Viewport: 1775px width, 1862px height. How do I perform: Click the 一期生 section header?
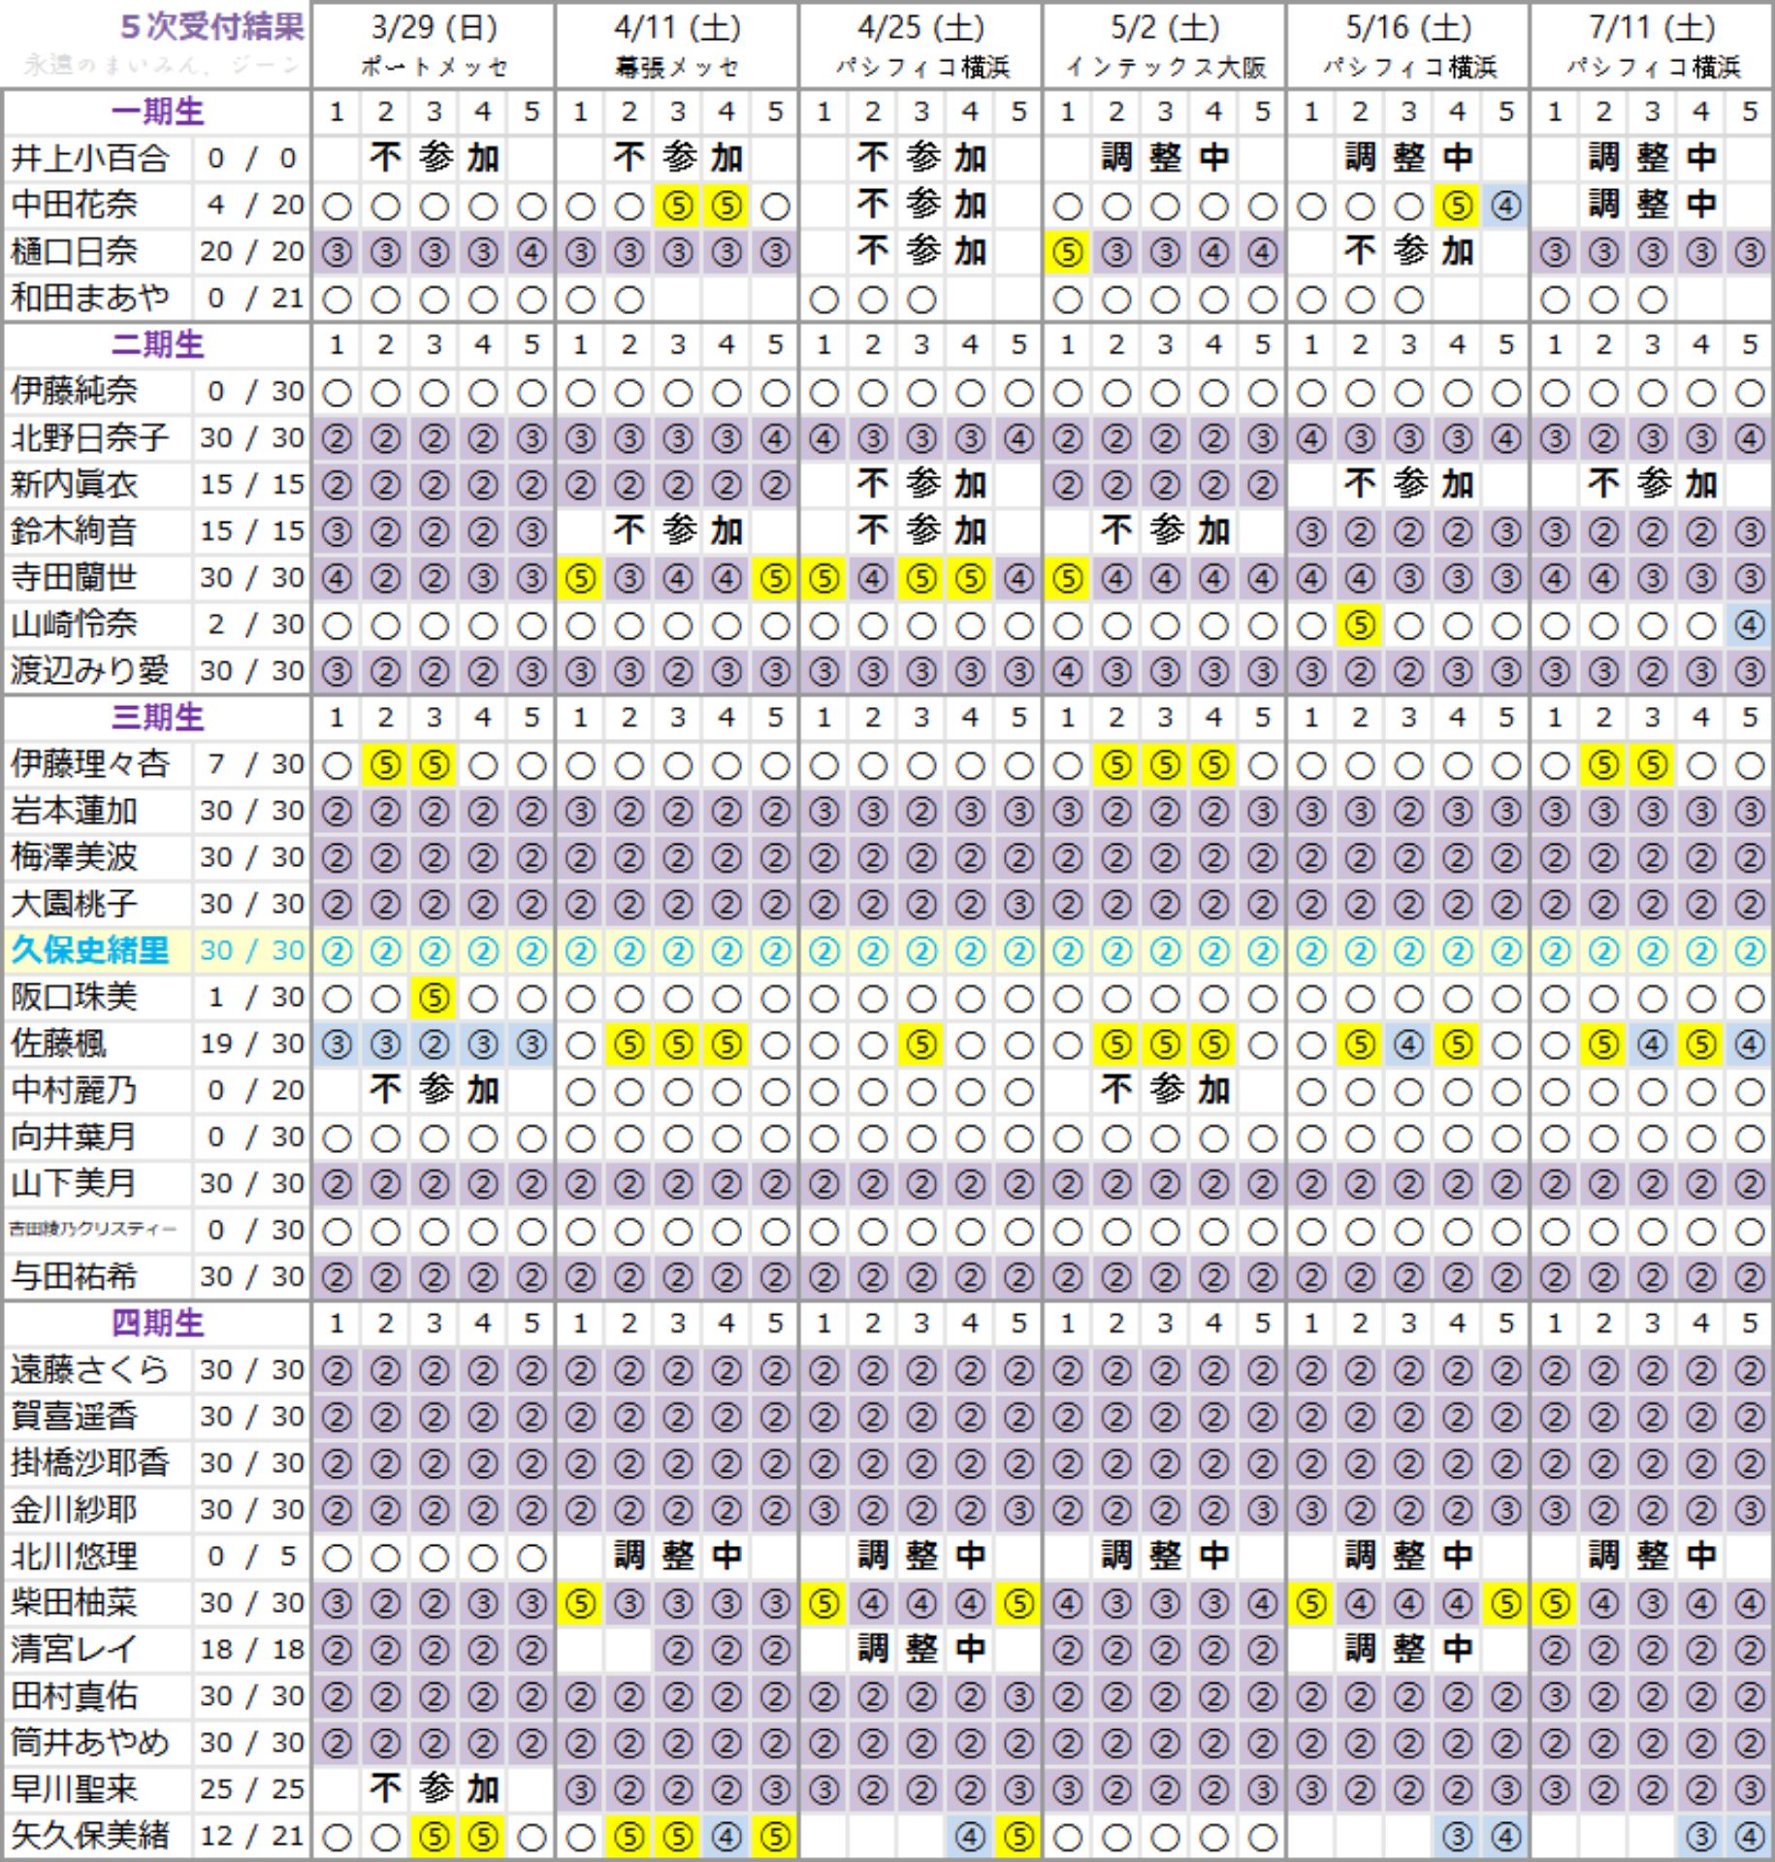tap(157, 112)
